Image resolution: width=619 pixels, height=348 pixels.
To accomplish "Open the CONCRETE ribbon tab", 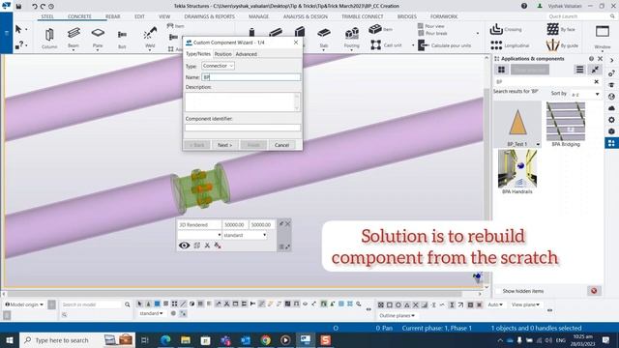I will (79, 16).
